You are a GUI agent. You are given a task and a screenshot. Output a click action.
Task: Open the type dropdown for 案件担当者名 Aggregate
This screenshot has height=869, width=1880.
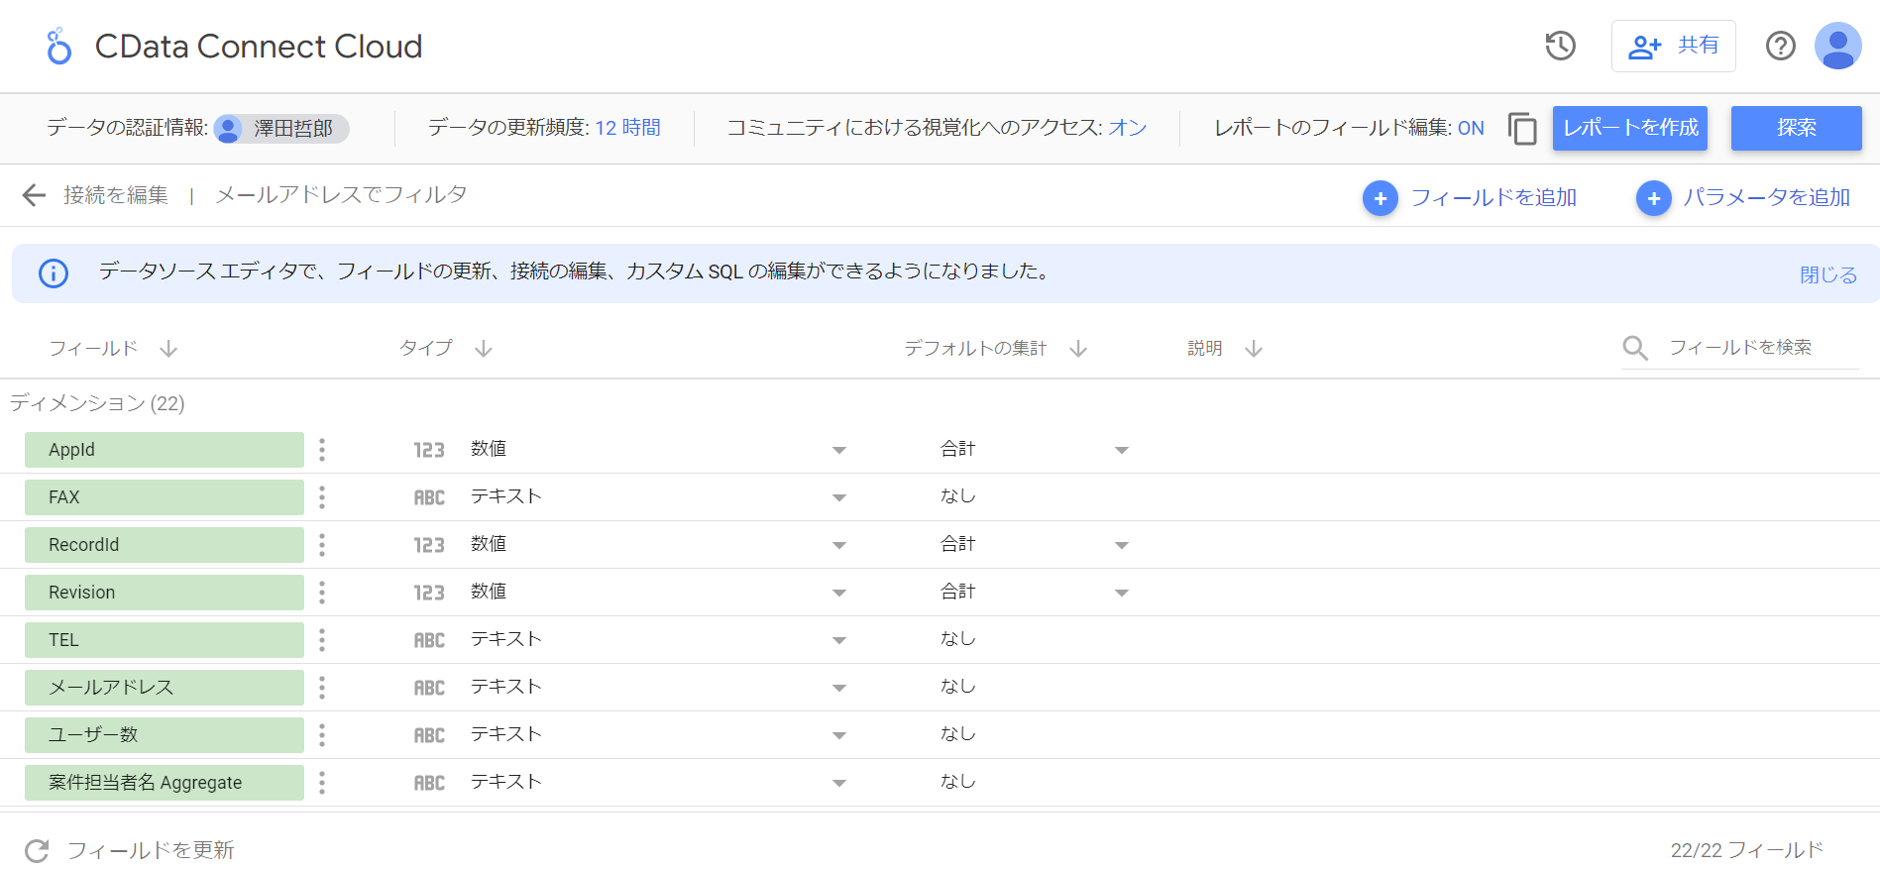(x=839, y=784)
